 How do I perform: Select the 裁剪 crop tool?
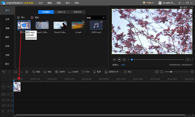(x=36, y=72)
